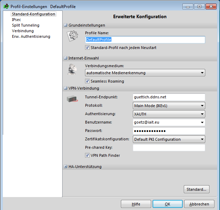Go to Erw. Authentisierung page
This screenshot has height=210, width=220.
[x=31, y=37]
